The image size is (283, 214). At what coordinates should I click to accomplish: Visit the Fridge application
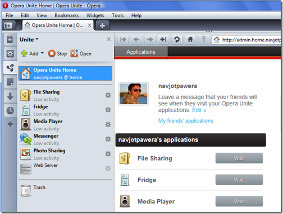click(239, 180)
